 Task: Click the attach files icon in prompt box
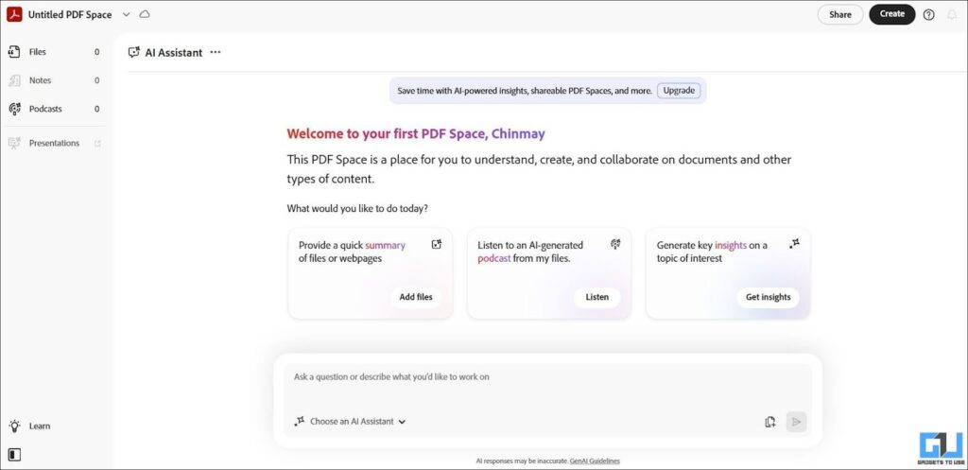click(769, 422)
